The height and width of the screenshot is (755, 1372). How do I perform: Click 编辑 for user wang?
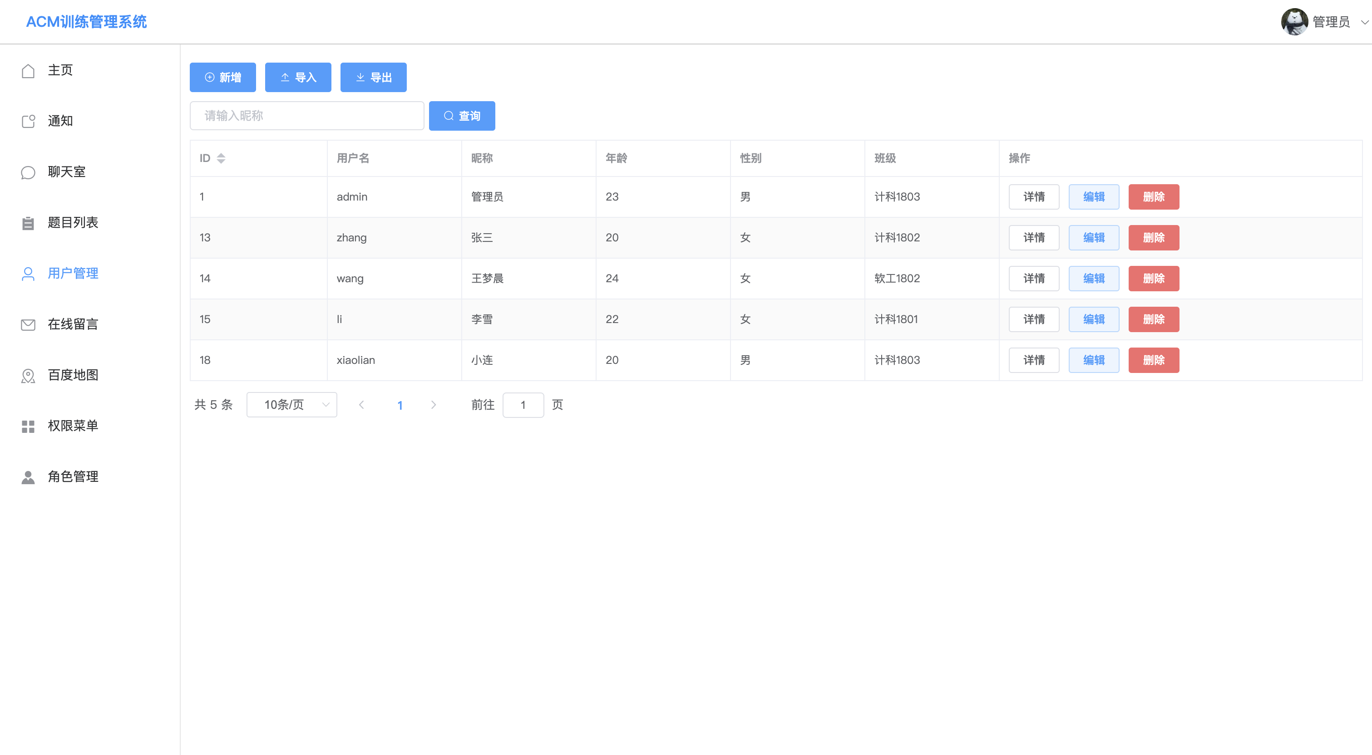[1093, 278]
